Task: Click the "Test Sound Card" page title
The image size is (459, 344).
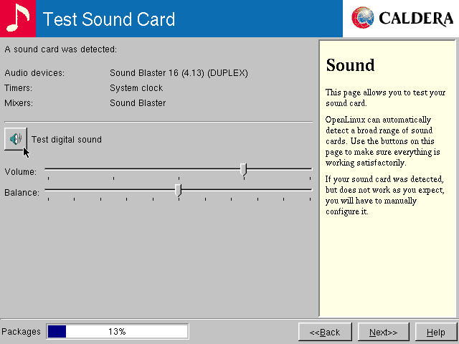Action: click(109, 19)
